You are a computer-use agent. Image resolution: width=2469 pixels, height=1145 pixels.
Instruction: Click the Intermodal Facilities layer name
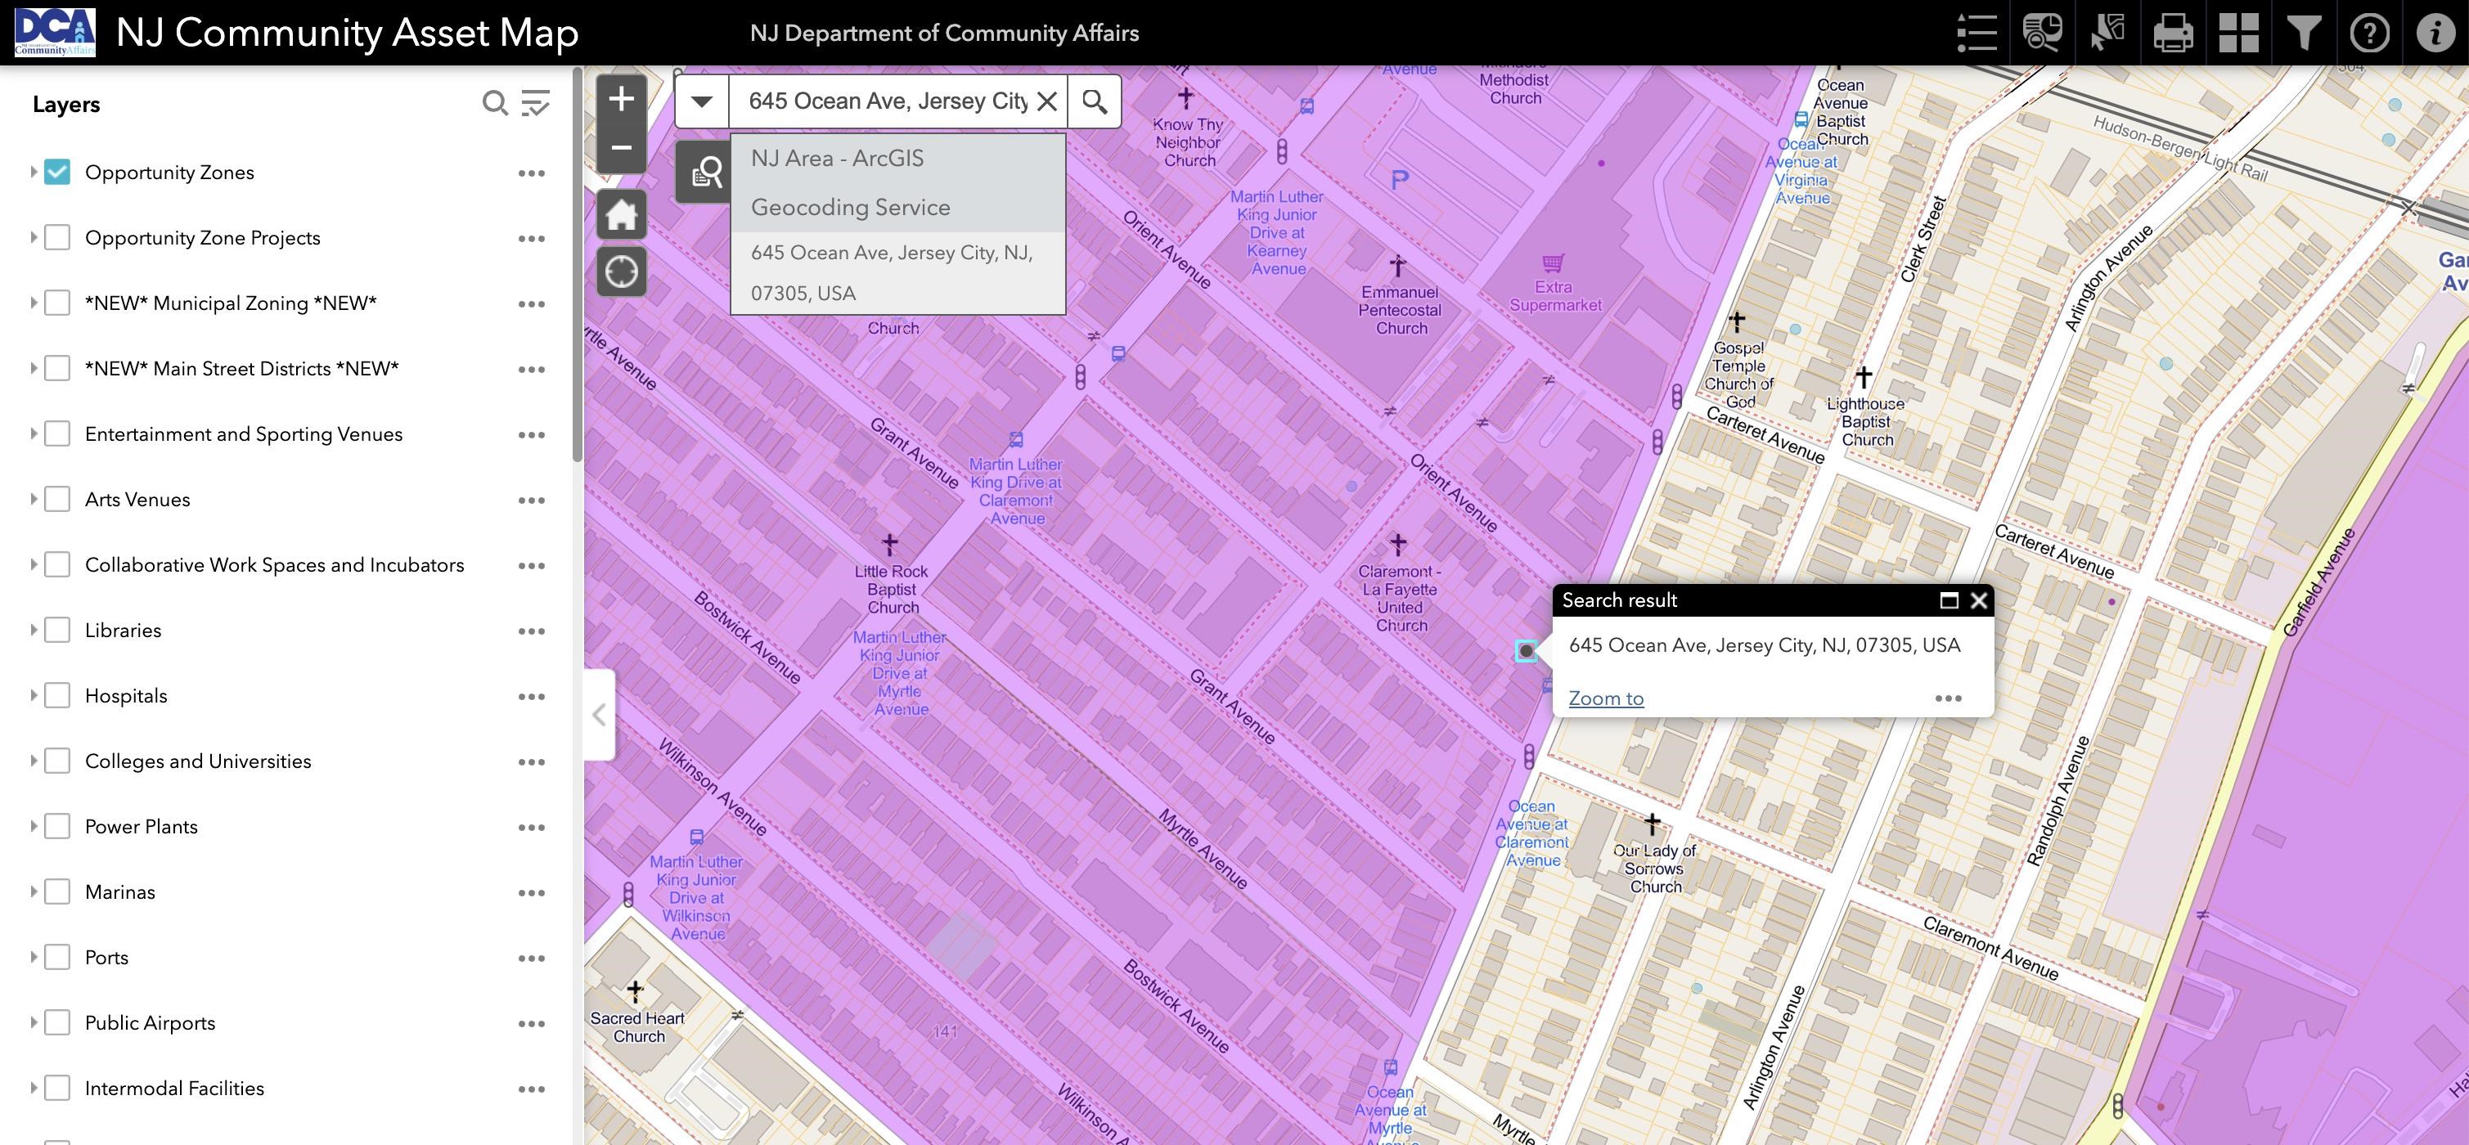point(174,1089)
